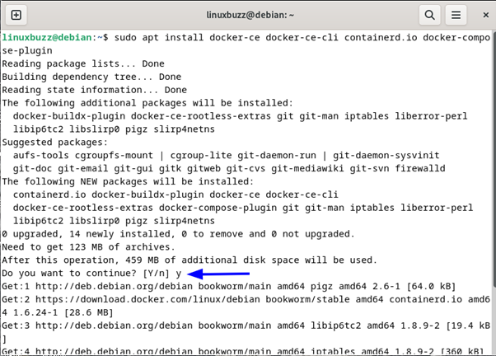Click '0 upgraded, 14 newly installed' line
The image size is (496, 356).
point(179,234)
